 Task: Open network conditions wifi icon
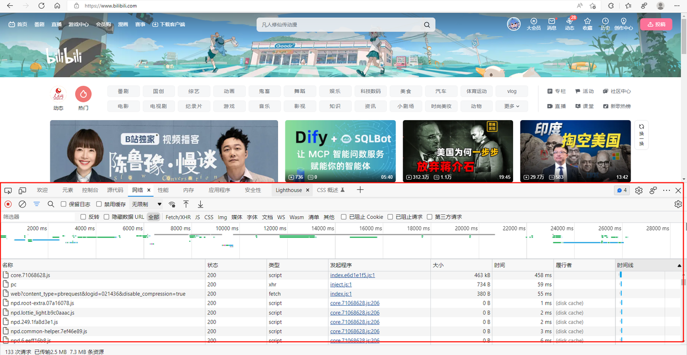(172, 204)
